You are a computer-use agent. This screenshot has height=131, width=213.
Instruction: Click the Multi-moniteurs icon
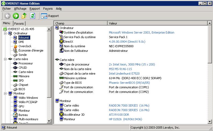[15, 119]
